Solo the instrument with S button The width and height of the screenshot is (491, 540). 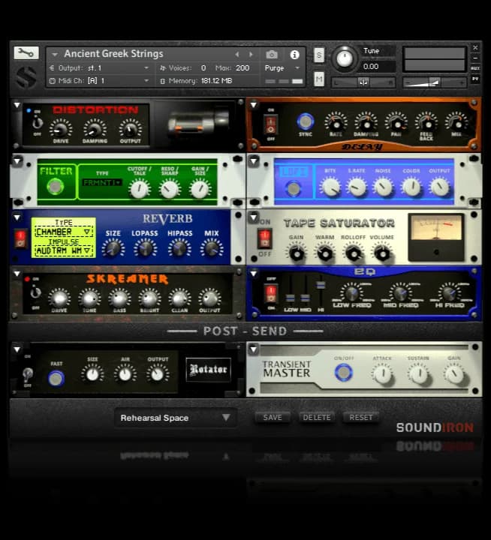pos(319,55)
